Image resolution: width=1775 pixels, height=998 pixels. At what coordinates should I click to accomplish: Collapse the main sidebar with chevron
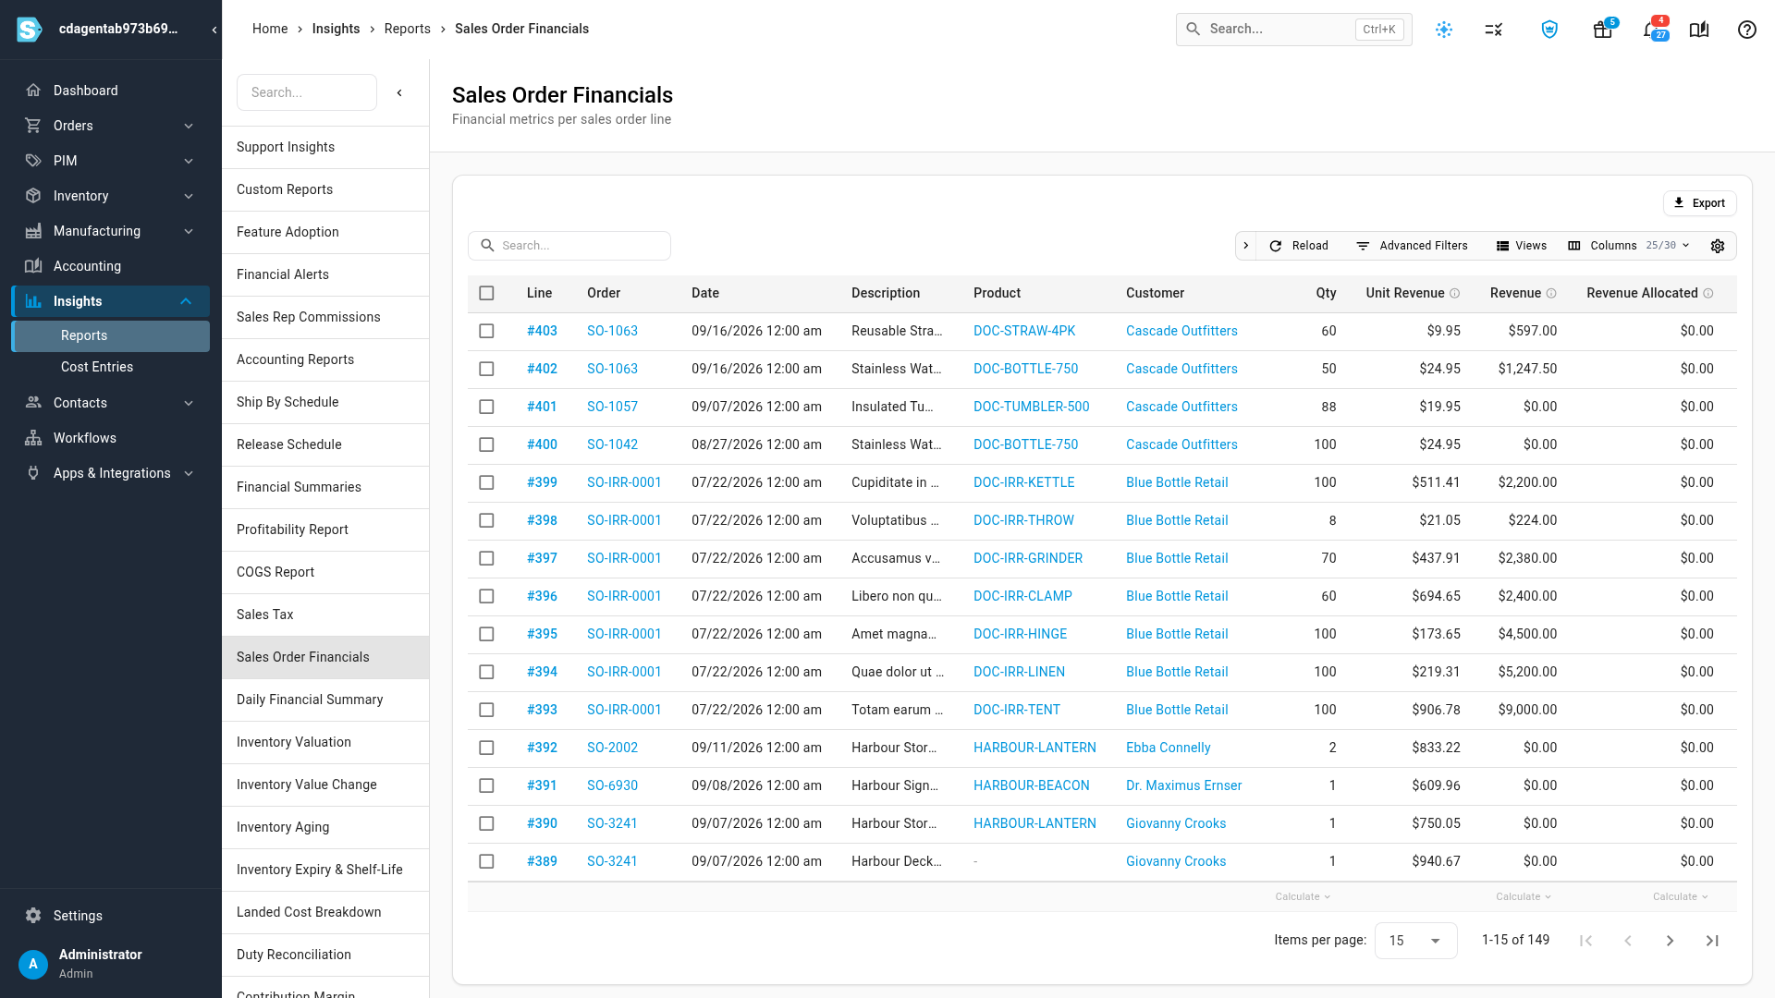point(214,30)
